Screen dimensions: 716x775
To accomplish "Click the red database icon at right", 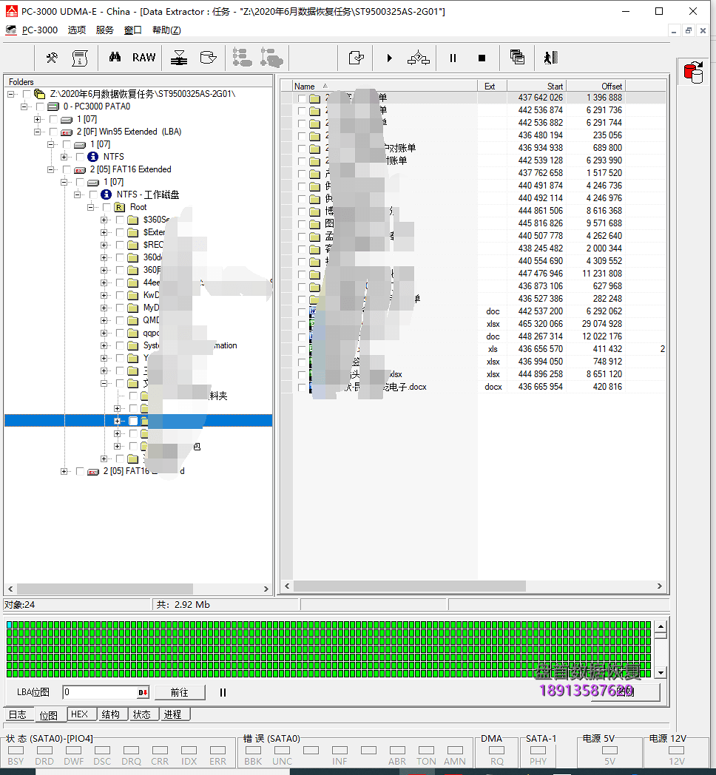I will [x=693, y=72].
